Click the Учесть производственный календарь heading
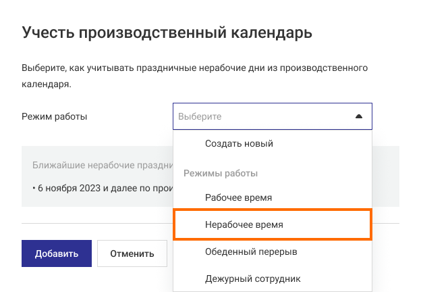This screenshot has height=292, width=421. tap(167, 32)
